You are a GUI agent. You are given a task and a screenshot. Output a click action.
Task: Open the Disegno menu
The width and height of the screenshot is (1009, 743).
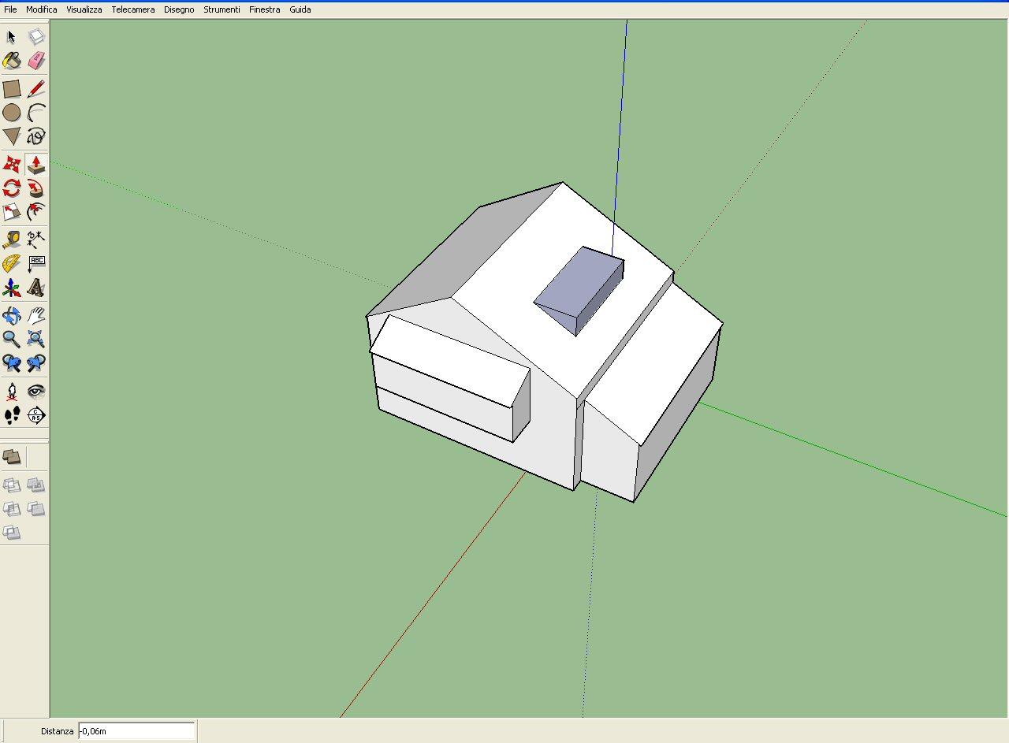point(179,9)
